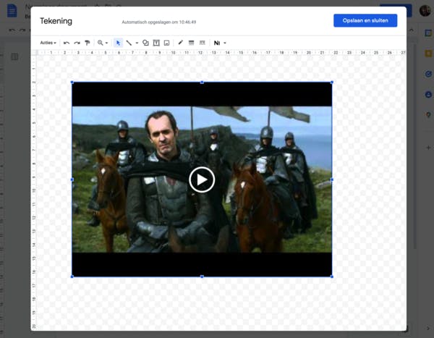Click the Undo arrow in the toolbar
This screenshot has width=434, height=338.
tap(67, 43)
